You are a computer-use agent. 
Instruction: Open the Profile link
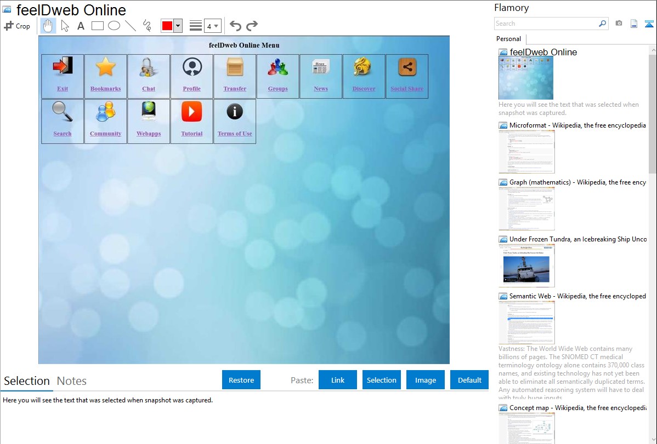tap(192, 89)
